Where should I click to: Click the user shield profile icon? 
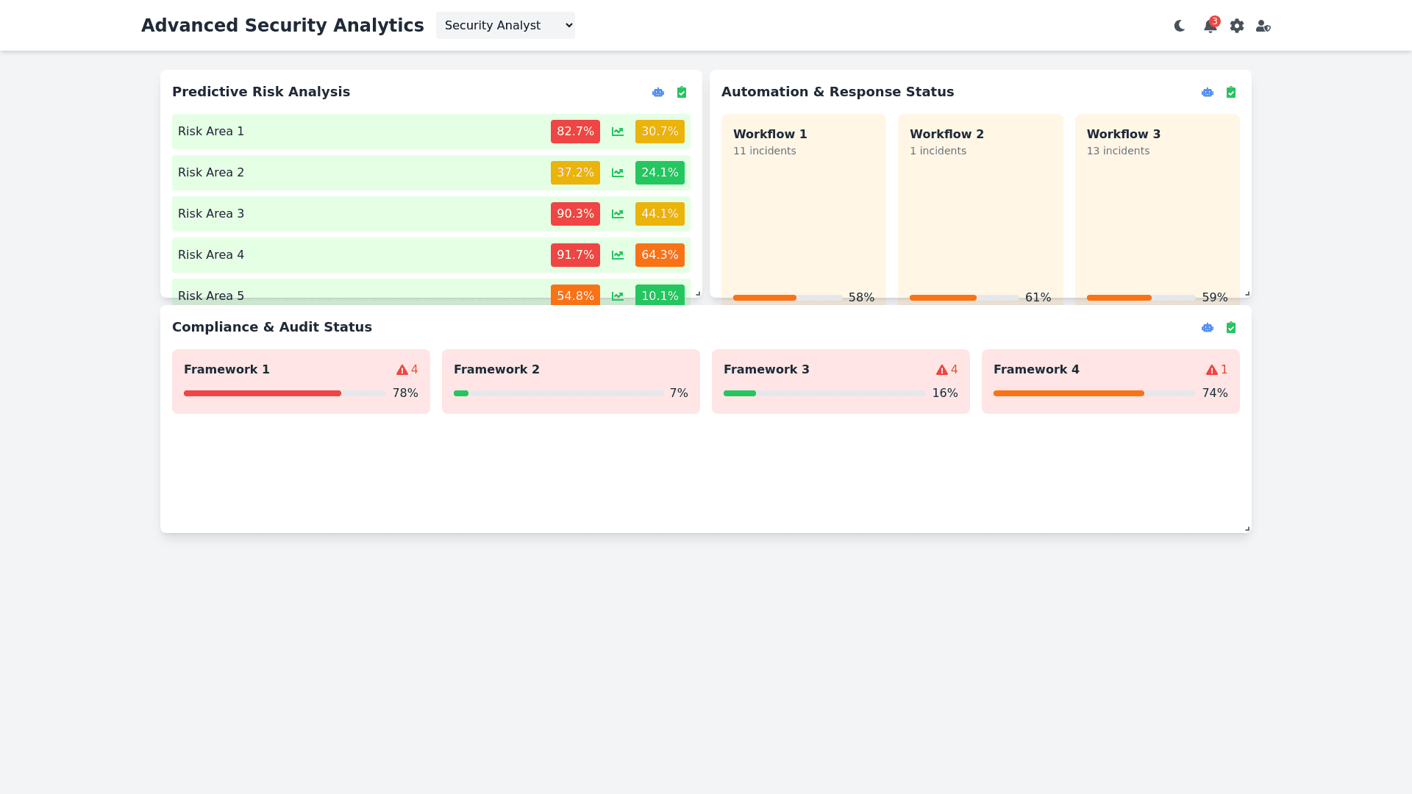click(x=1263, y=26)
